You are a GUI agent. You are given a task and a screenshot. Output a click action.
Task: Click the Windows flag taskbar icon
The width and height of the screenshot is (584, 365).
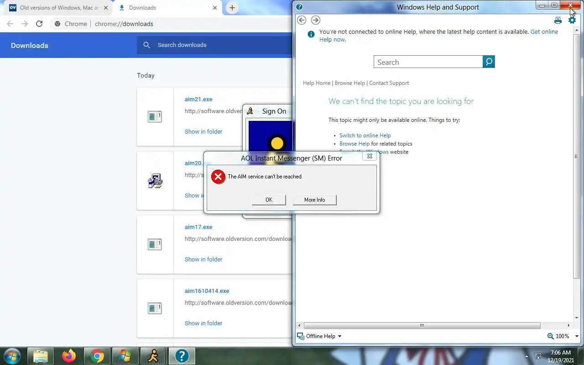(x=125, y=356)
